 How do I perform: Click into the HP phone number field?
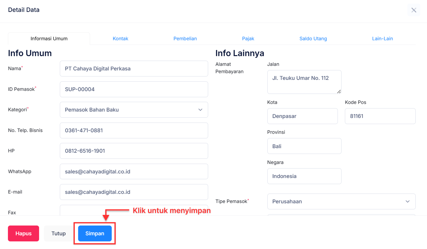pos(134,151)
